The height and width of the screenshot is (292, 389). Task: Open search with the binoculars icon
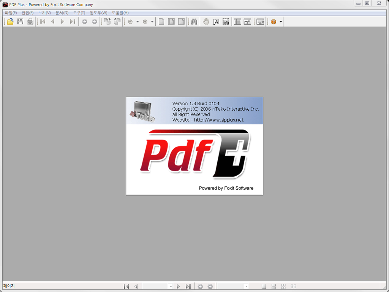click(x=194, y=22)
